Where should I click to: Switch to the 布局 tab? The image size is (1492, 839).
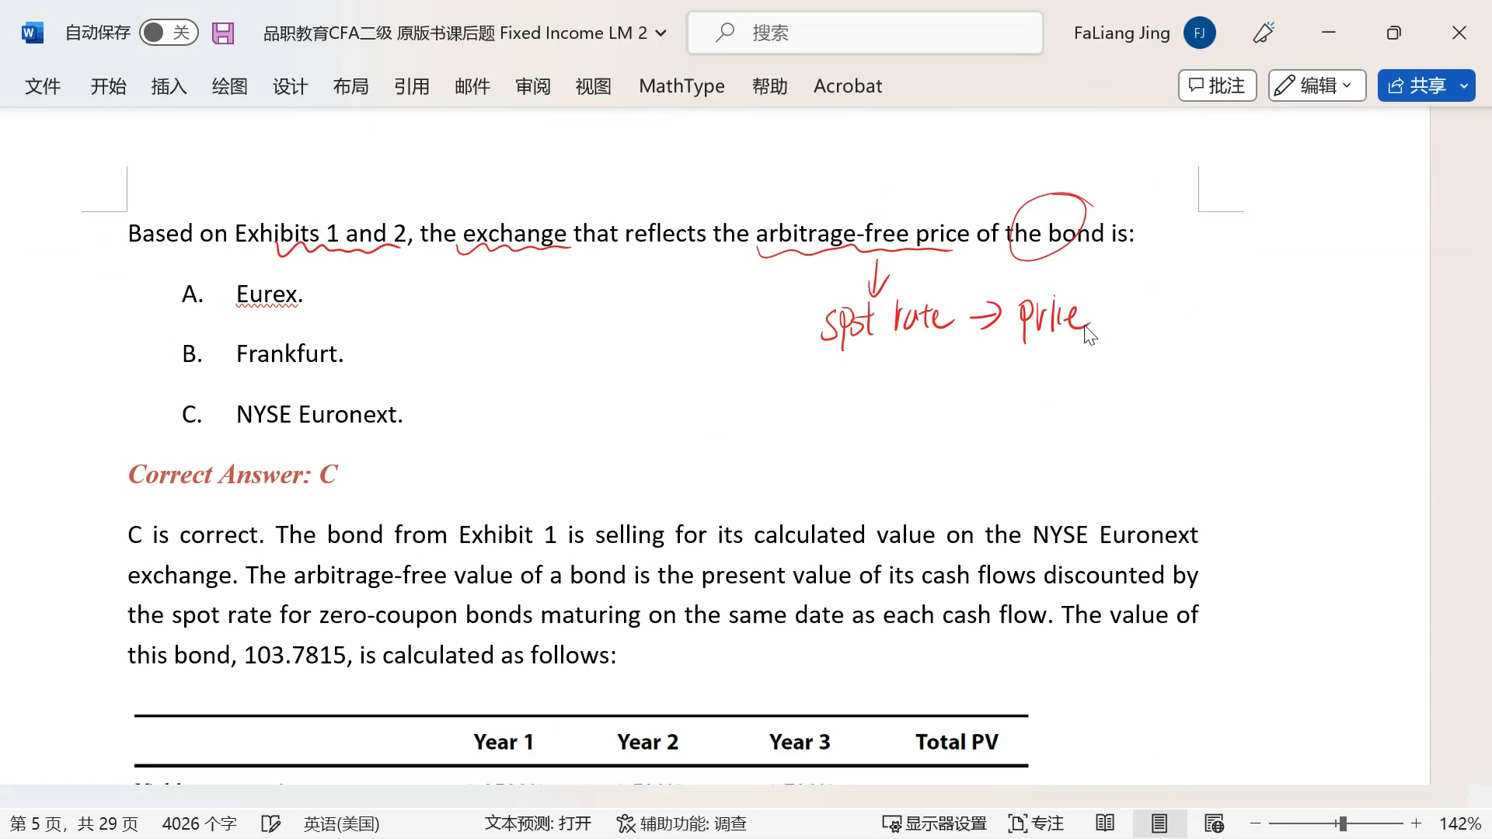350,86
